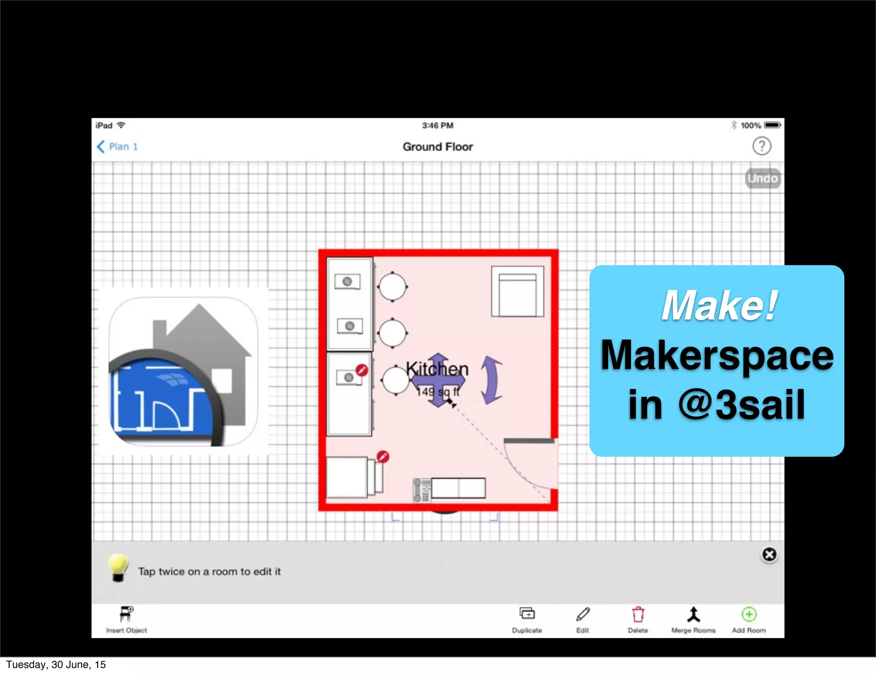Tap the Wi-Fi status icon

(121, 125)
